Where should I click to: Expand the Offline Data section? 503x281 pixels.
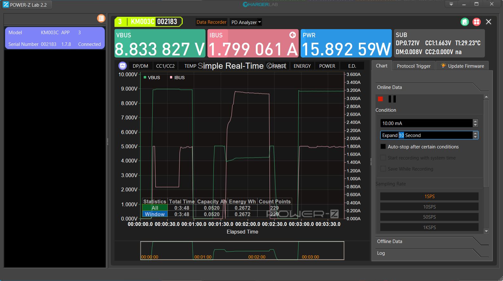coord(431,241)
